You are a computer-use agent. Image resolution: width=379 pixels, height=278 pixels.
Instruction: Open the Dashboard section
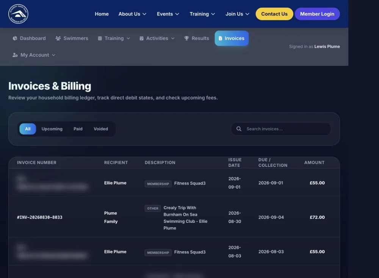pos(29,38)
